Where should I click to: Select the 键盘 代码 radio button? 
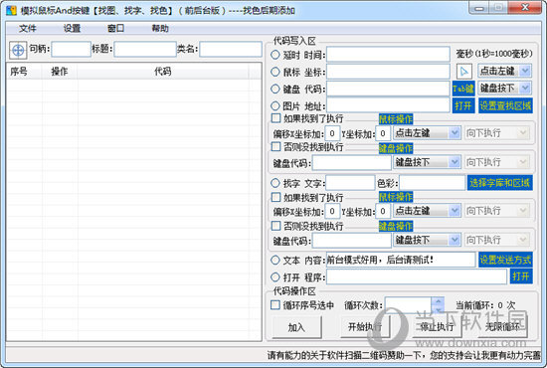coord(275,89)
